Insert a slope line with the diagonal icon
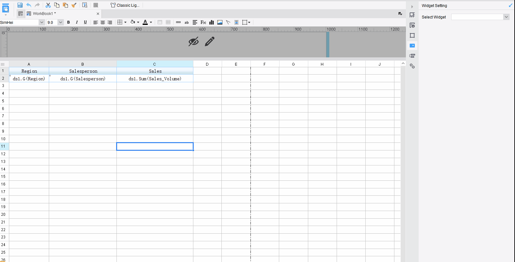Image resolution: width=515 pixels, height=262 pixels. [228, 22]
